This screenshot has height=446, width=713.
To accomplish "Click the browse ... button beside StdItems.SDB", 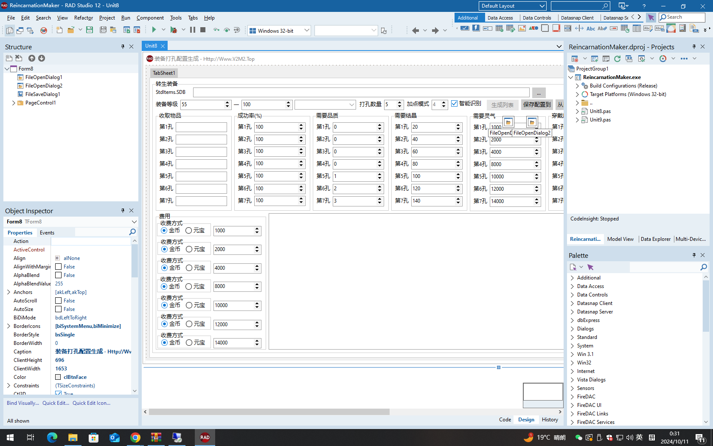I will (539, 93).
